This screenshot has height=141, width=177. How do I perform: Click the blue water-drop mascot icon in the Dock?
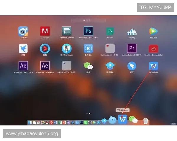pos(112,120)
